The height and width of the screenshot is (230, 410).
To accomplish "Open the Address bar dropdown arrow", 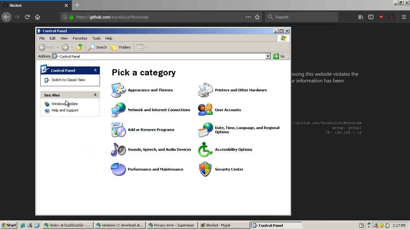I will click(268, 56).
